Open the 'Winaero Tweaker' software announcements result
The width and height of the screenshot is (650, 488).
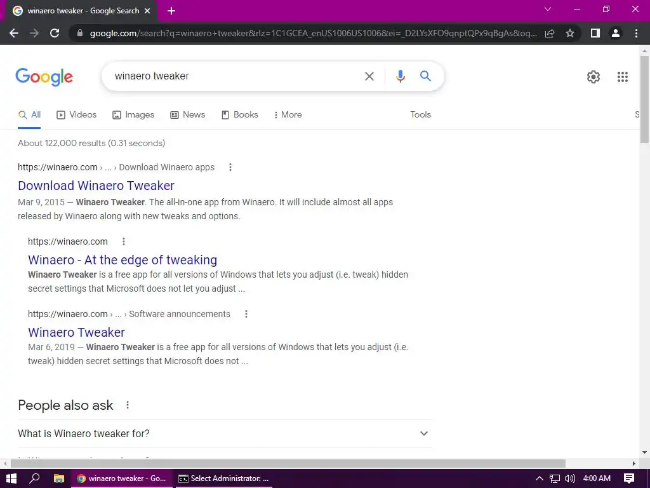click(76, 332)
